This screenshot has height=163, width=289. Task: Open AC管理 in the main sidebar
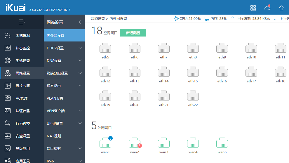tap(22, 98)
